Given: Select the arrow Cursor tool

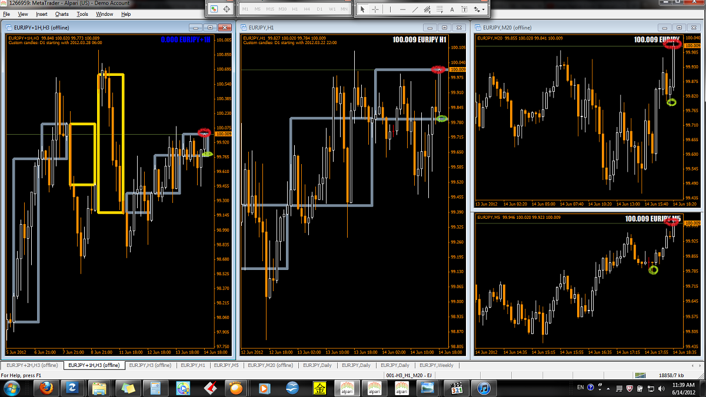Looking at the screenshot, I should click(x=363, y=9).
